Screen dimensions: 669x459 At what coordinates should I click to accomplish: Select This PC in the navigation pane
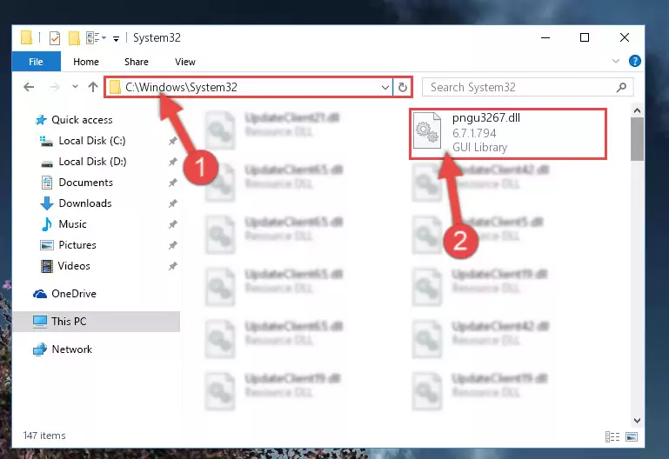pos(97,322)
